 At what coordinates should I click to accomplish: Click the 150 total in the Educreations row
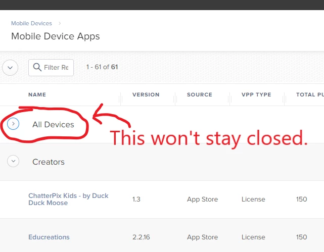point(301,237)
